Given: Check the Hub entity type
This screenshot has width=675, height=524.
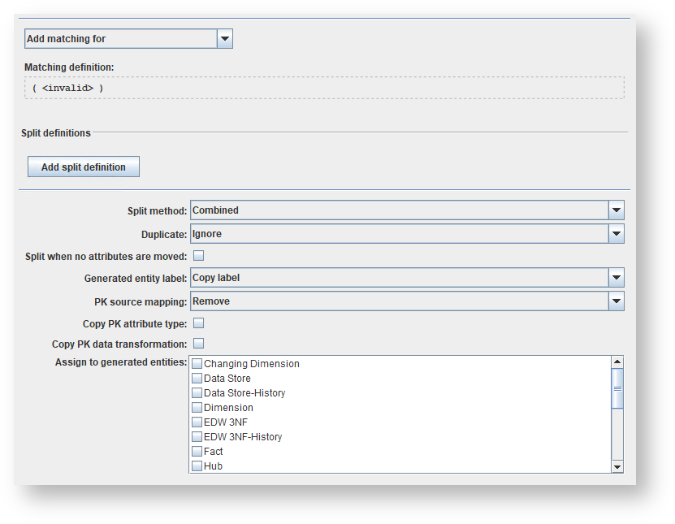Looking at the screenshot, I should tap(197, 466).
